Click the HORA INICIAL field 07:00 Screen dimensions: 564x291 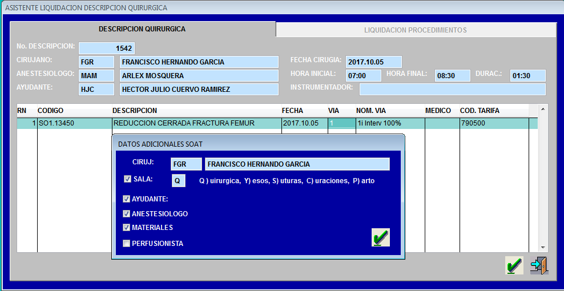363,75
